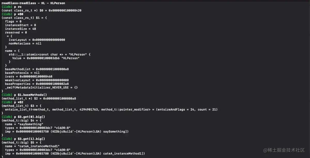Click the baseProperties address line
The image size is (310, 158).
tap(37, 84)
